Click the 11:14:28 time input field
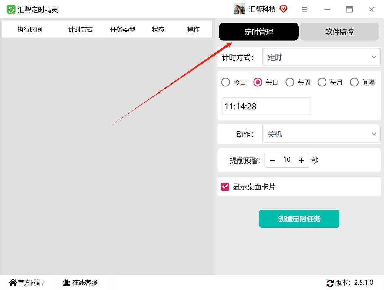 point(266,106)
